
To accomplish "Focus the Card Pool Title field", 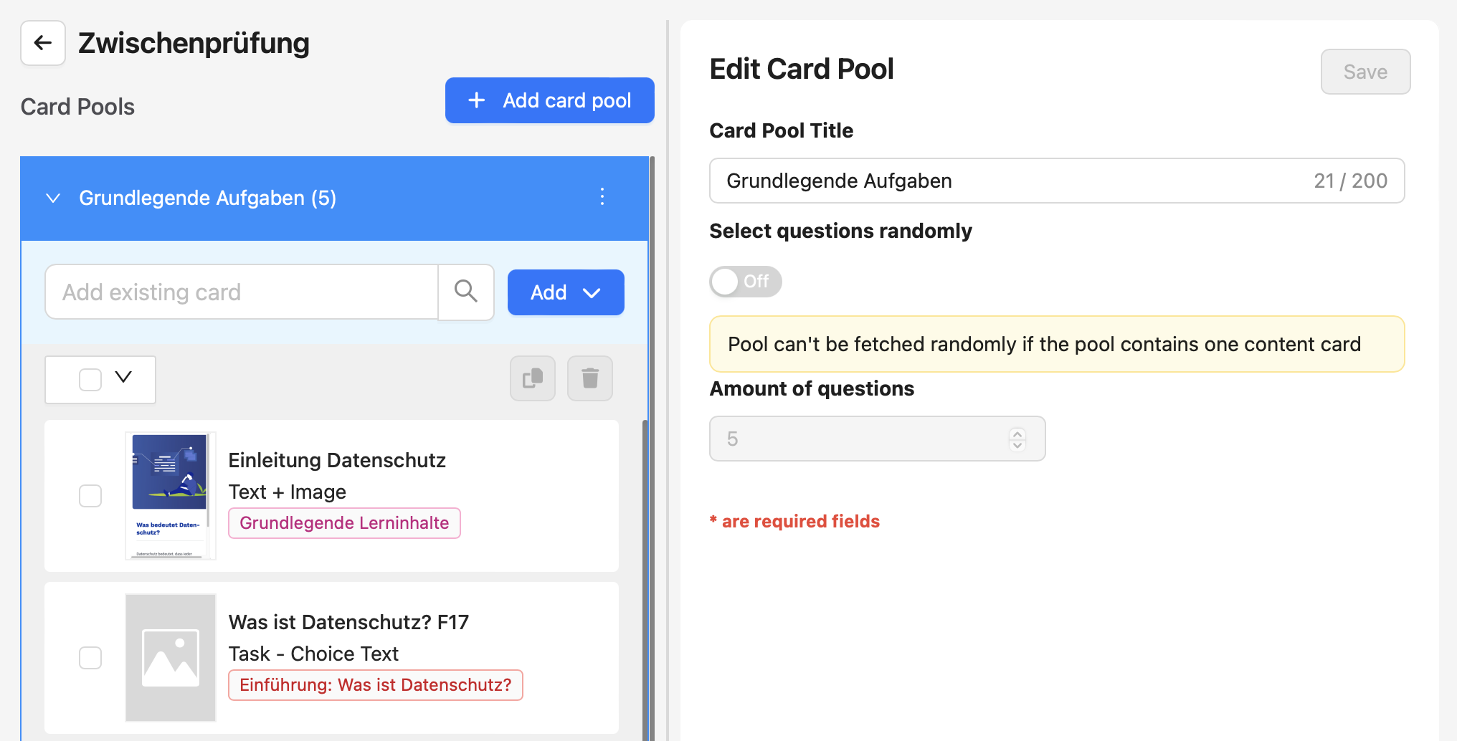I will [x=1057, y=181].
